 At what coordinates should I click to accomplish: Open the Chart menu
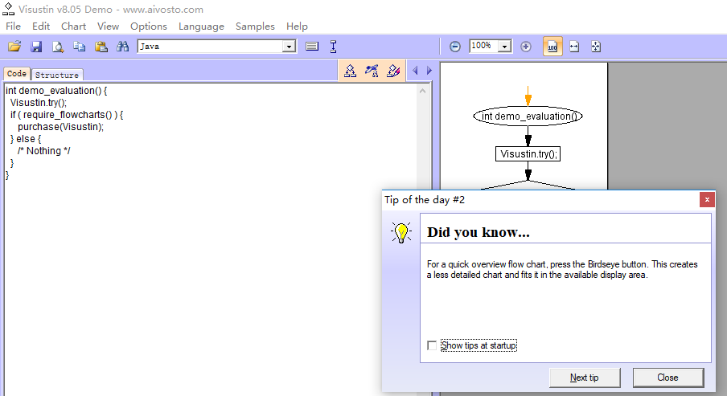[x=74, y=27]
